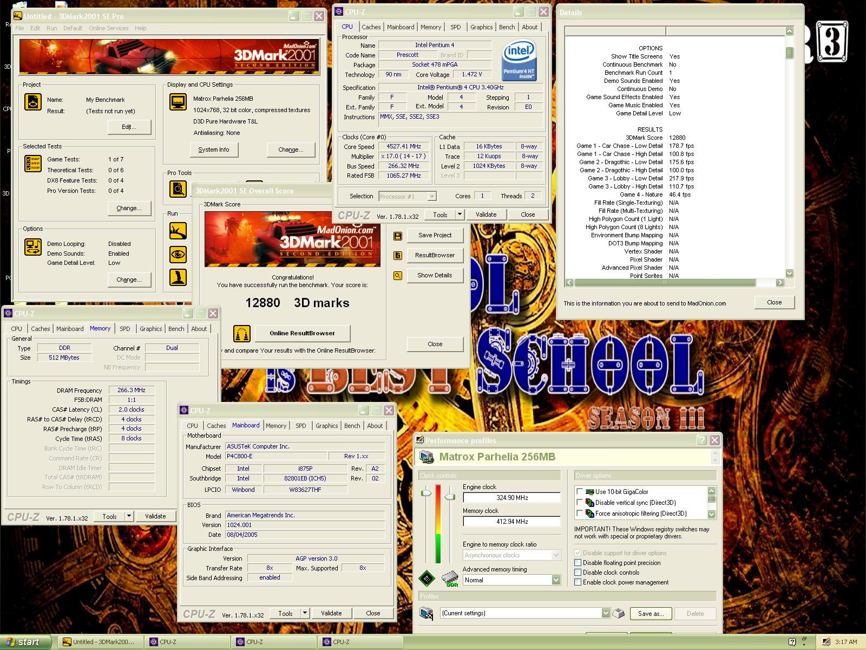
Task: Open Untitled - 3DMark2001 taskbar button
Action: pyautogui.click(x=101, y=642)
